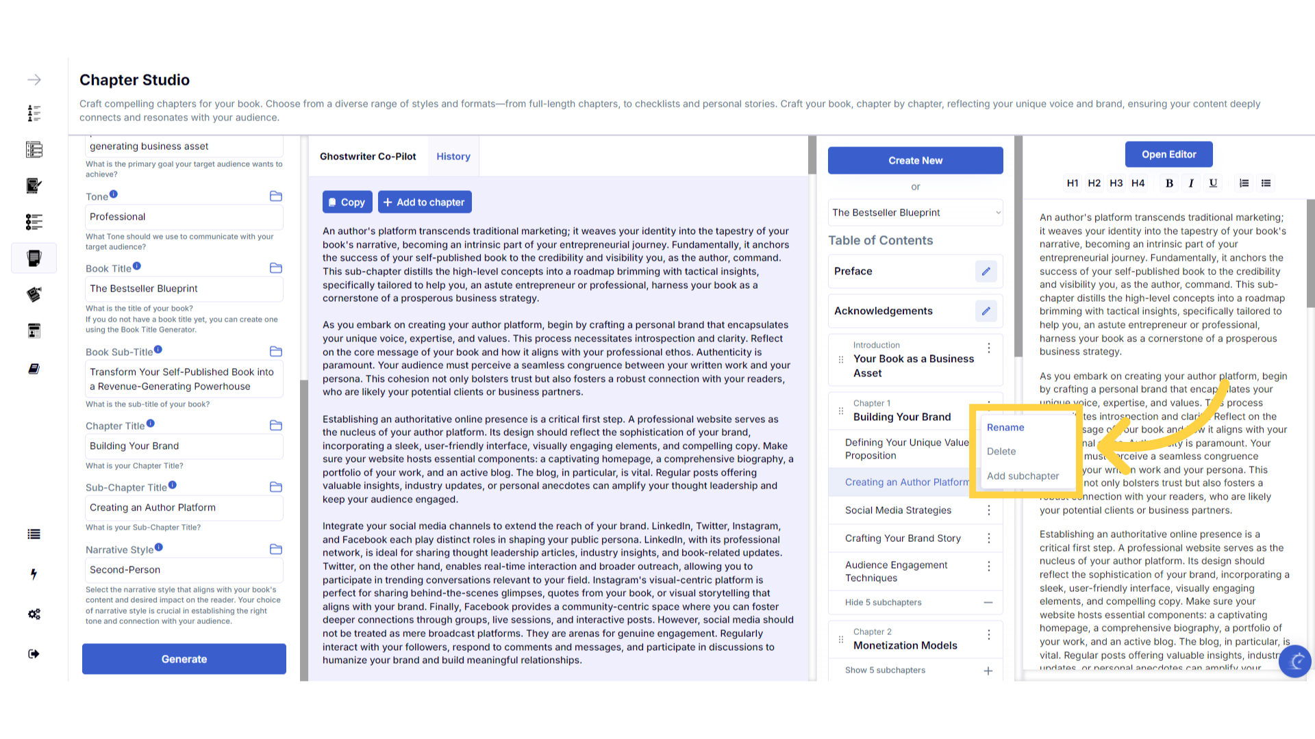The width and height of the screenshot is (1315, 739).
Task: Open folder icon next to Tone field
Action: pos(276,196)
